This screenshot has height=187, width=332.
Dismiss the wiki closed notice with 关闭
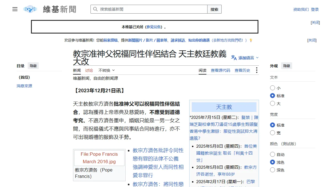click(x=316, y=22)
